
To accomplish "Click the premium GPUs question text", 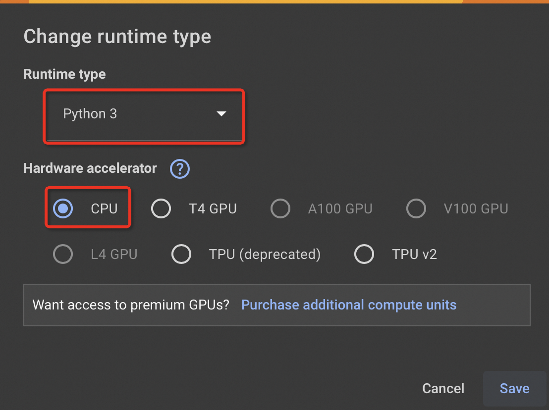I will [x=131, y=305].
